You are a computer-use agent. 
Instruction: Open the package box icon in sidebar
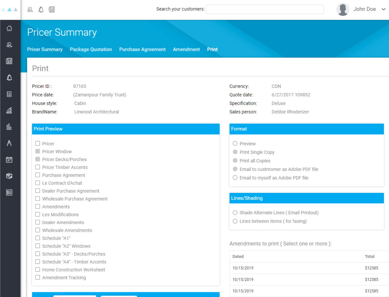coord(9,176)
